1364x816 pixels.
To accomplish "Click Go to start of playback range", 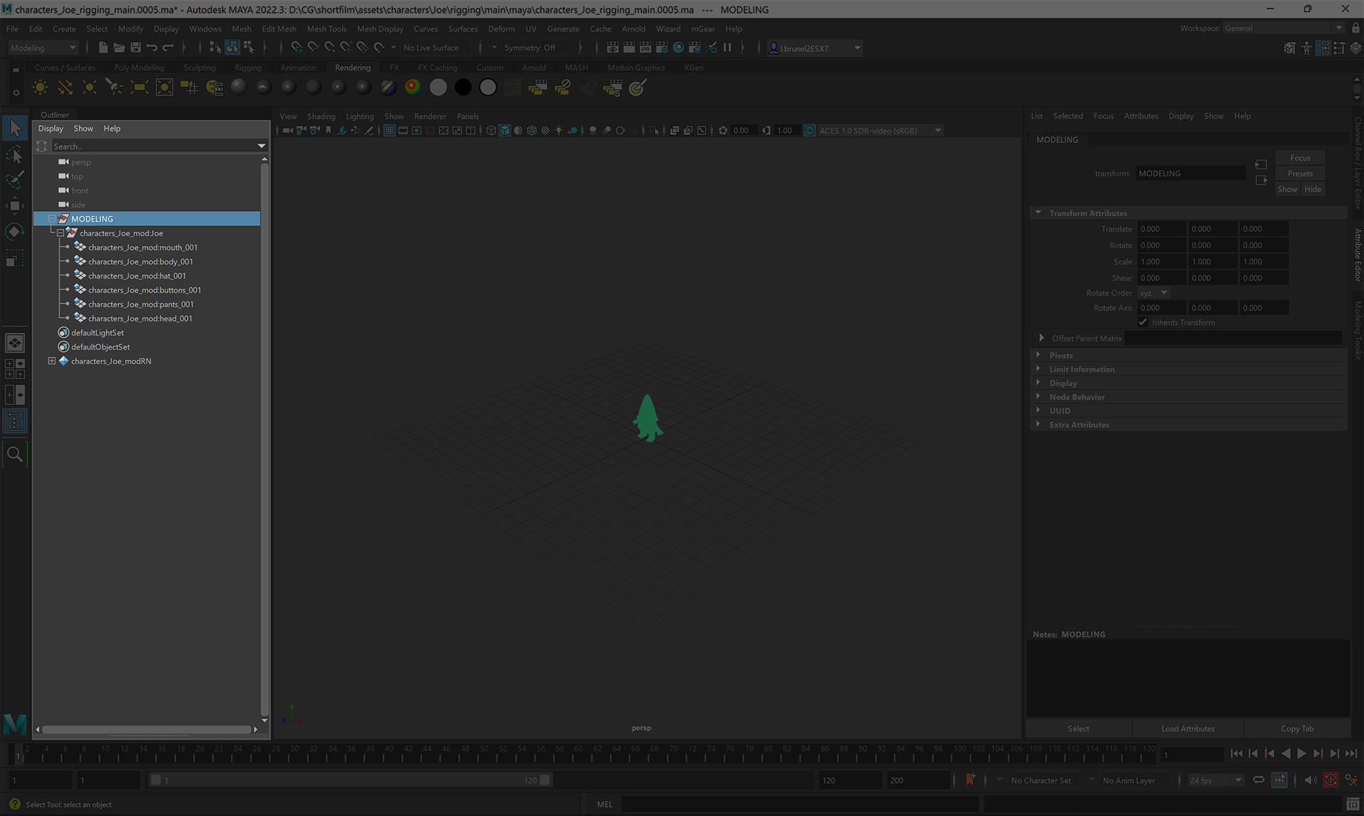I will [1237, 753].
